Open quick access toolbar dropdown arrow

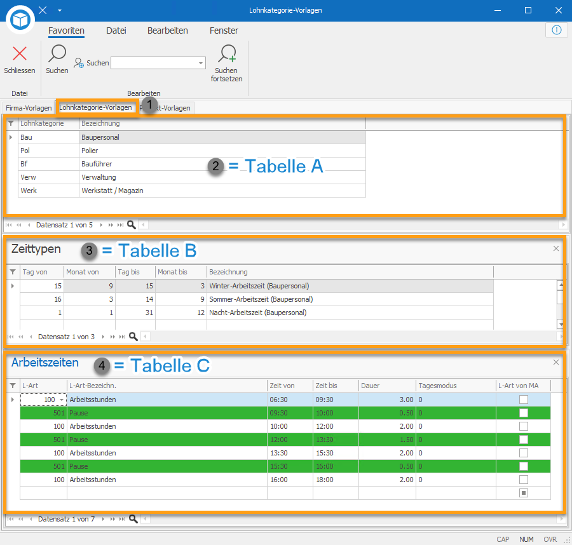pos(60,10)
